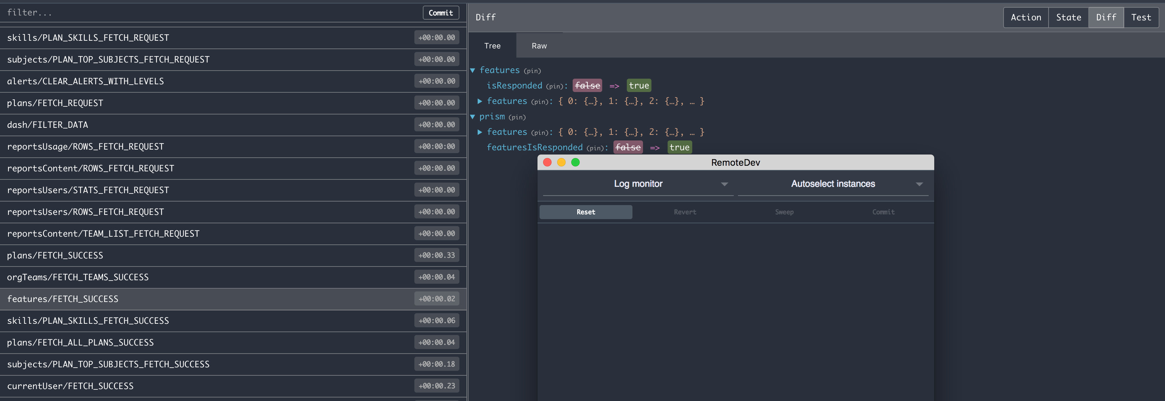Viewport: 1165px width, 401px height.
Task: Open the Autoselect instances dropdown
Action: pyautogui.click(x=833, y=184)
